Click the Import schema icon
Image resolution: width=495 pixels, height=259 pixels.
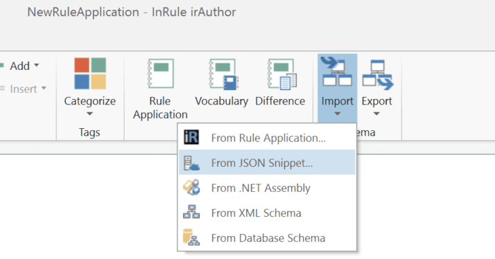pos(337,71)
